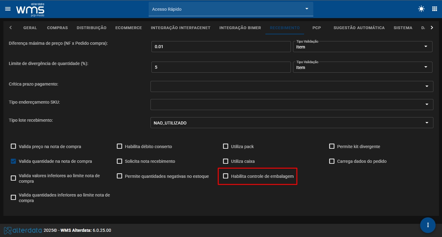Open the Acesso Rápido dropdown
This screenshot has width=442, height=237.
(x=231, y=9)
